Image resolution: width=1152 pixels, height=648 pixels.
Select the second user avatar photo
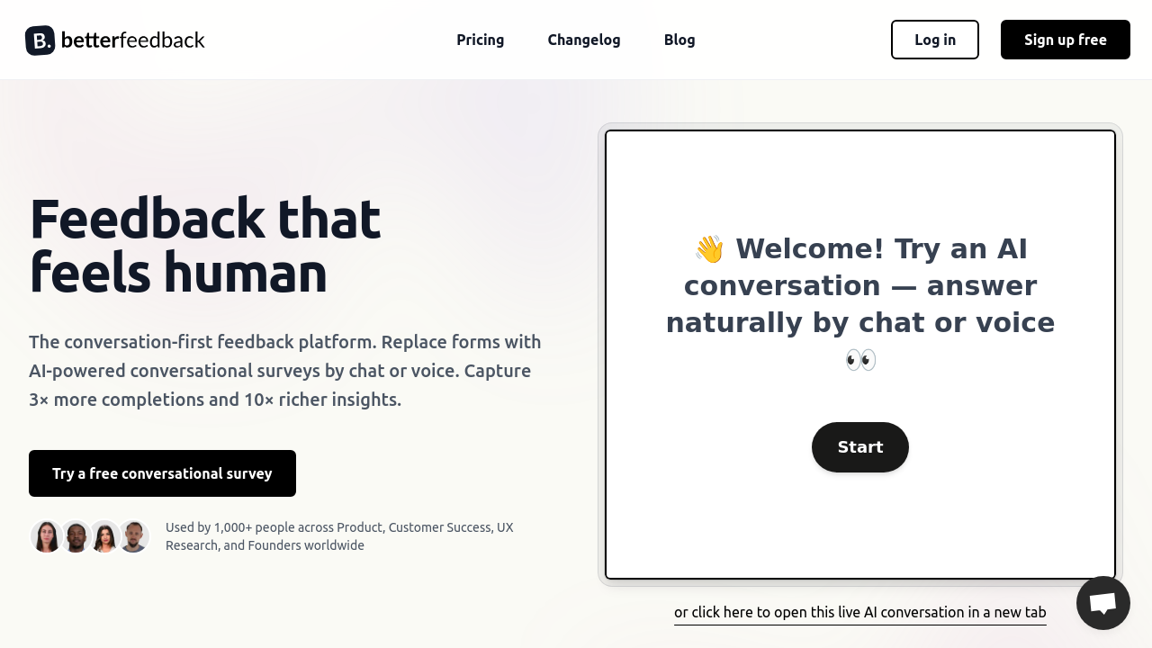click(76, 536)
